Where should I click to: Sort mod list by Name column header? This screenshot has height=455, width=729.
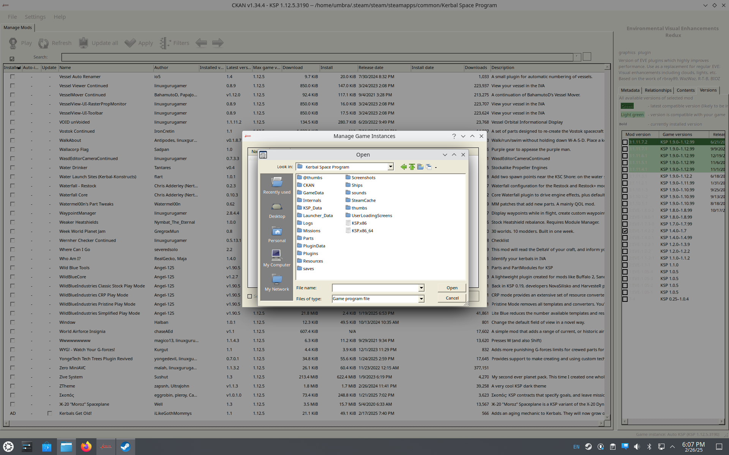(105, 67)
